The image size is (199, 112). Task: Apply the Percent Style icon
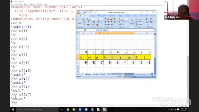(124, 22)
